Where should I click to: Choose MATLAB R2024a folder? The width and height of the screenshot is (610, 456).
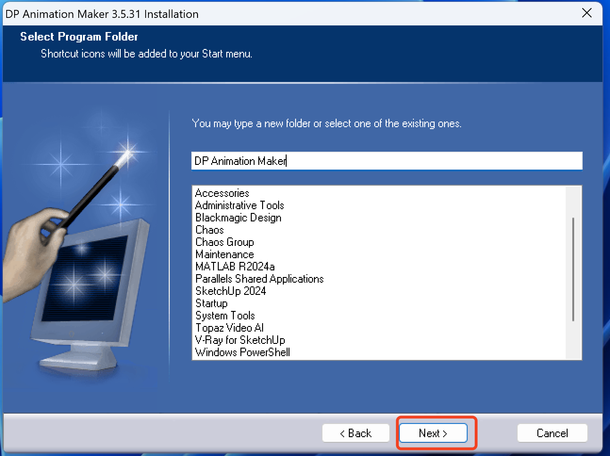tap(235, 267)
